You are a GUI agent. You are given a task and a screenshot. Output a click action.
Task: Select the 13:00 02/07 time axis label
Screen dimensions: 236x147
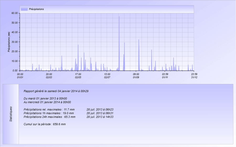(x=107, y=76)
